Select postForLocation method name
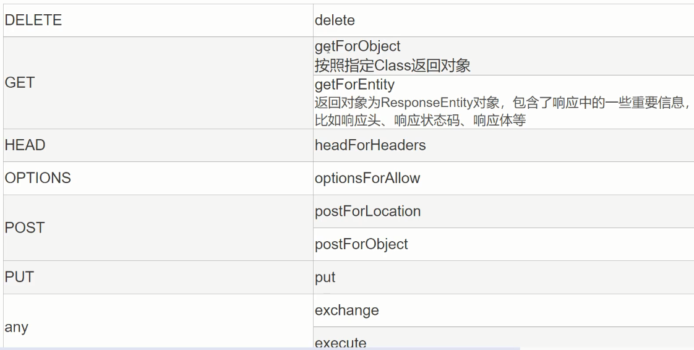Viewport: 694px width, 350px height. (368, 211)
